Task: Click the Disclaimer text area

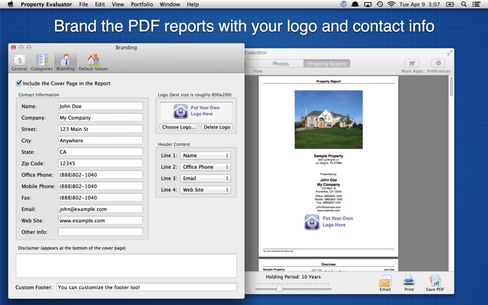Action: (x=126, y=265)
